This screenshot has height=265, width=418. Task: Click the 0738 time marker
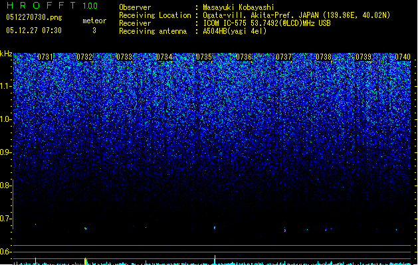[x=324, y=57]
